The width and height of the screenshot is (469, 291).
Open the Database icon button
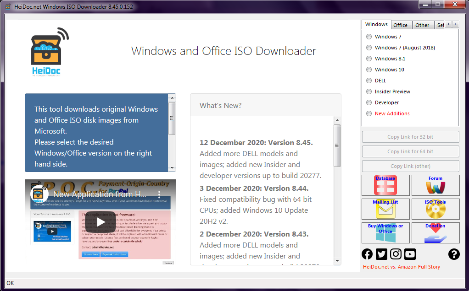click(385, 185)
